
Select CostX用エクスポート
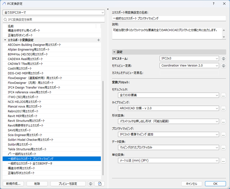tap(52, 68)
